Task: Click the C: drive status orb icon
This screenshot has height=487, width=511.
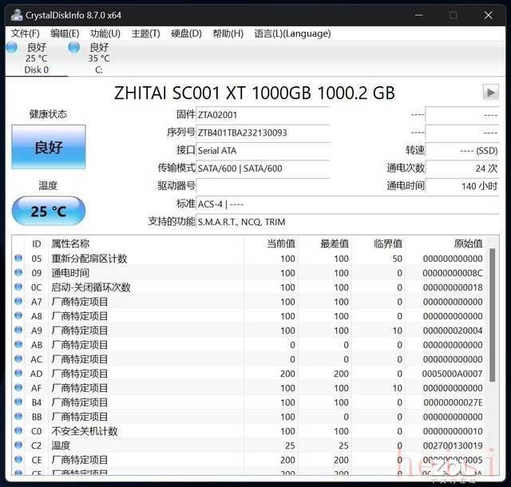Action: (x=74, y=48)
